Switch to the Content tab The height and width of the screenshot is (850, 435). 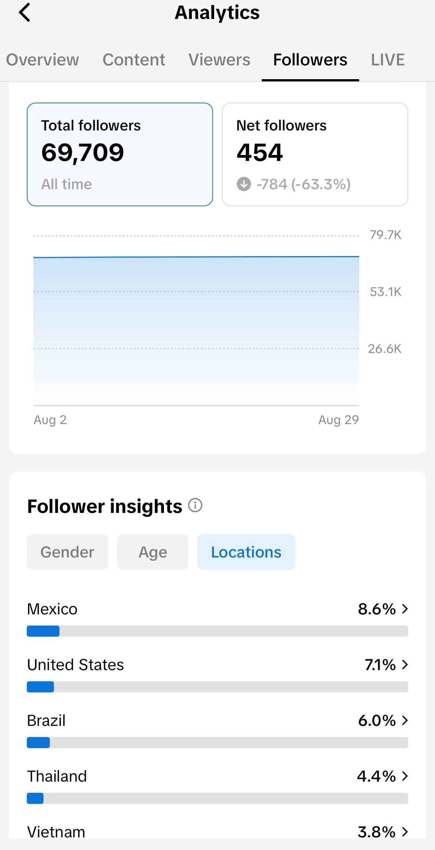point(134,60)
